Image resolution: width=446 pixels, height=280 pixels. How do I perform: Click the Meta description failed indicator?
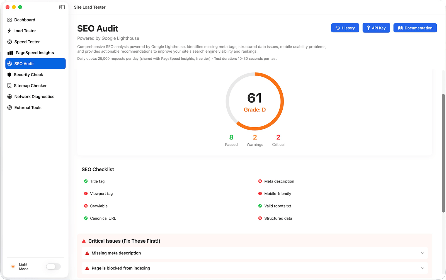click(x=260, y=181)
